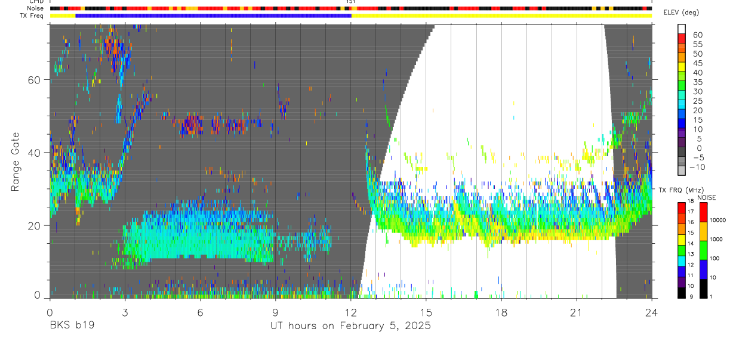The width and height of the screenshot is (733, 338).
Task: Click the '24' tick label on the UT hours axis
Action: (652, 312)
